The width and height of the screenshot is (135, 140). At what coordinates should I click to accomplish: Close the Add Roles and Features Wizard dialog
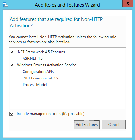point(128,3)
